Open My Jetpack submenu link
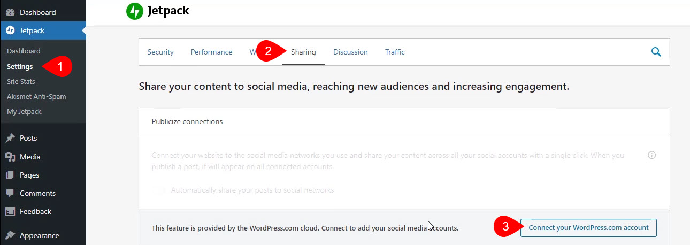 [x=24, y=112]
